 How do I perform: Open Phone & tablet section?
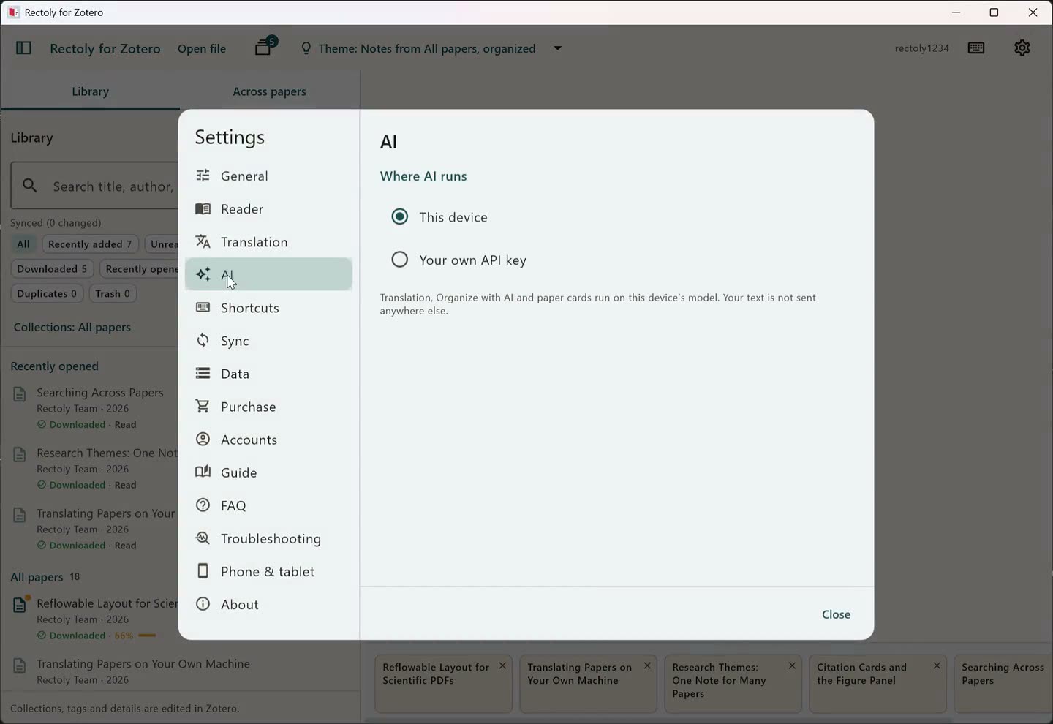[x=268, y=572]
